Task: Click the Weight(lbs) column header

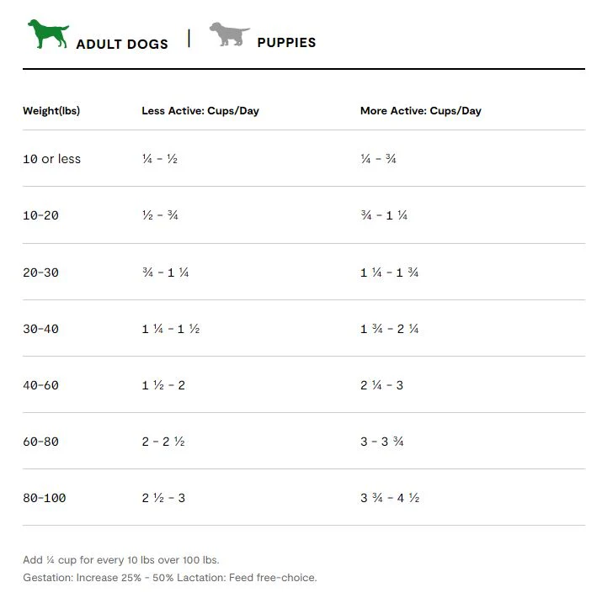Action: [x=51, y=111]
